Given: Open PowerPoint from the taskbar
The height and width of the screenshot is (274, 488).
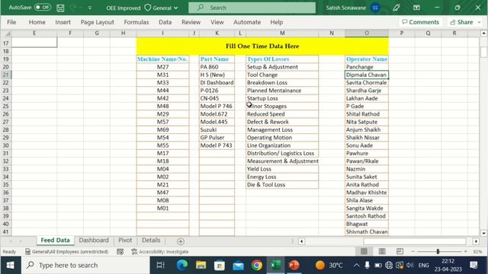Looking at the screenshot, I should click(294, 265).
